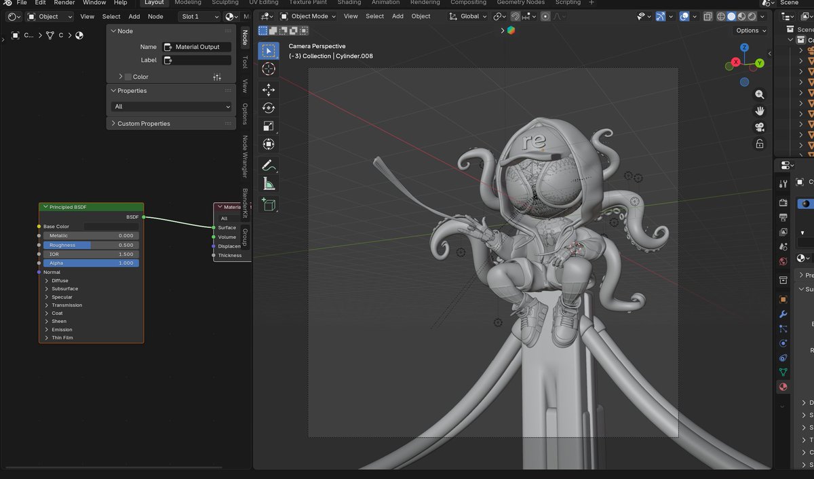The width and height of the screenshot is (814, 479).
Task: Toggle viewport gizmos display
Action: tap(660, 16)
